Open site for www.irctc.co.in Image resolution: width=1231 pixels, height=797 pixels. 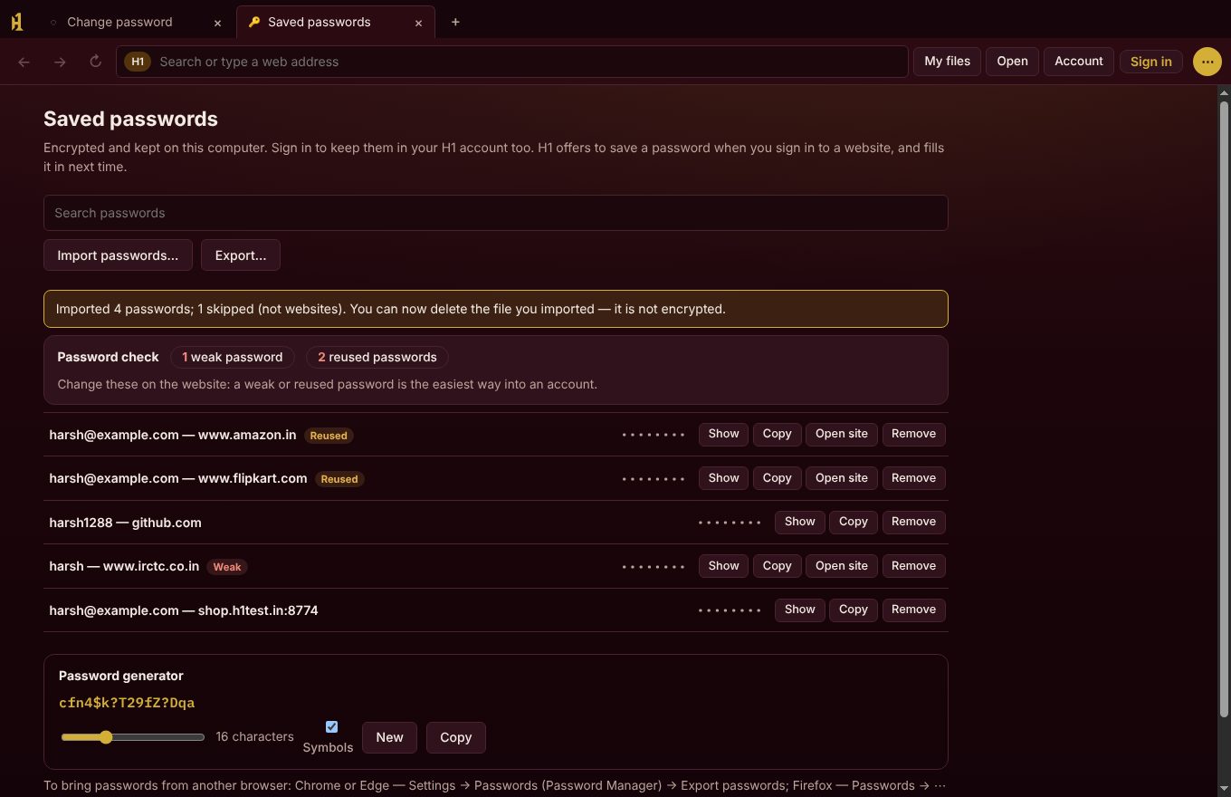pyautogui.click(x=842, y=566)
